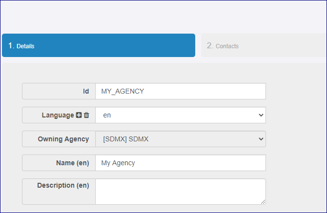Click the Language dropdown chevron arrow
Viewport: 327px width, 213px height.
click(261, 115)
